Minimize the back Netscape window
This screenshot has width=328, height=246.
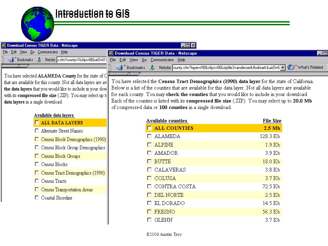pyautogui.click(x=183, y=45)
